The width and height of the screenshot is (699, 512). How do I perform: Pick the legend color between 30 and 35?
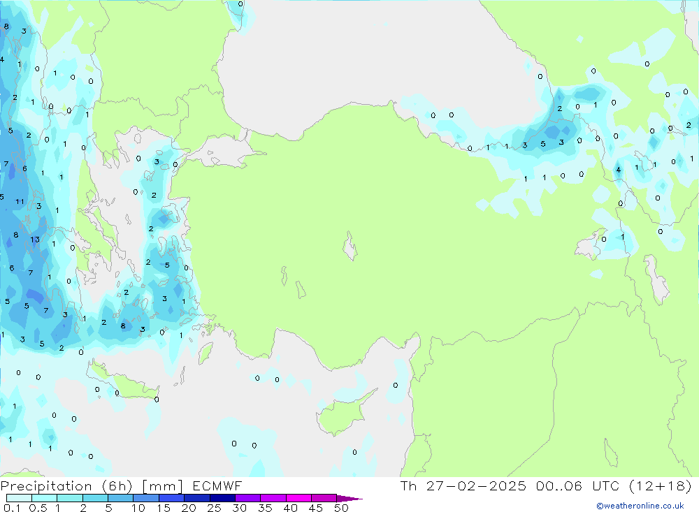247,498
